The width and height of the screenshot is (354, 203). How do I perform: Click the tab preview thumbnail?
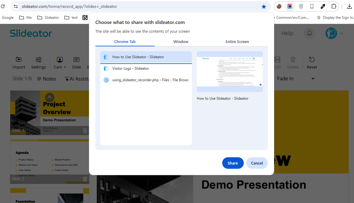pyautogui.click(x=230, y=72)
